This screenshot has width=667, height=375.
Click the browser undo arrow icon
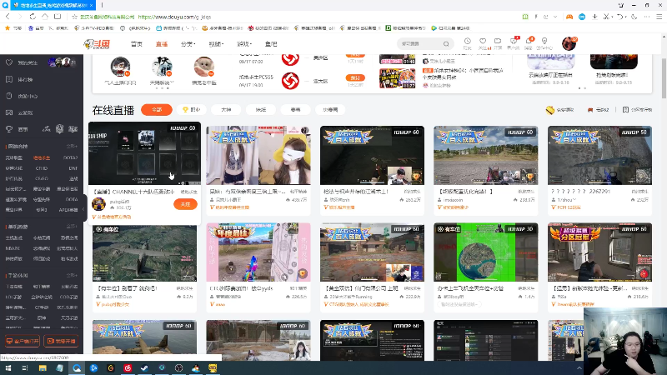[x=620, y=17]
